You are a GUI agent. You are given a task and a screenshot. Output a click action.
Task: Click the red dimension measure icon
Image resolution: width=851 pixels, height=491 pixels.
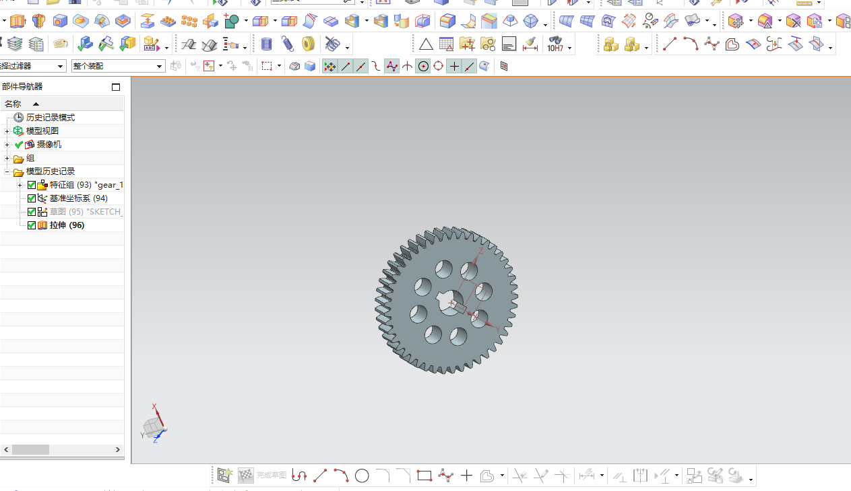(530, 44)
